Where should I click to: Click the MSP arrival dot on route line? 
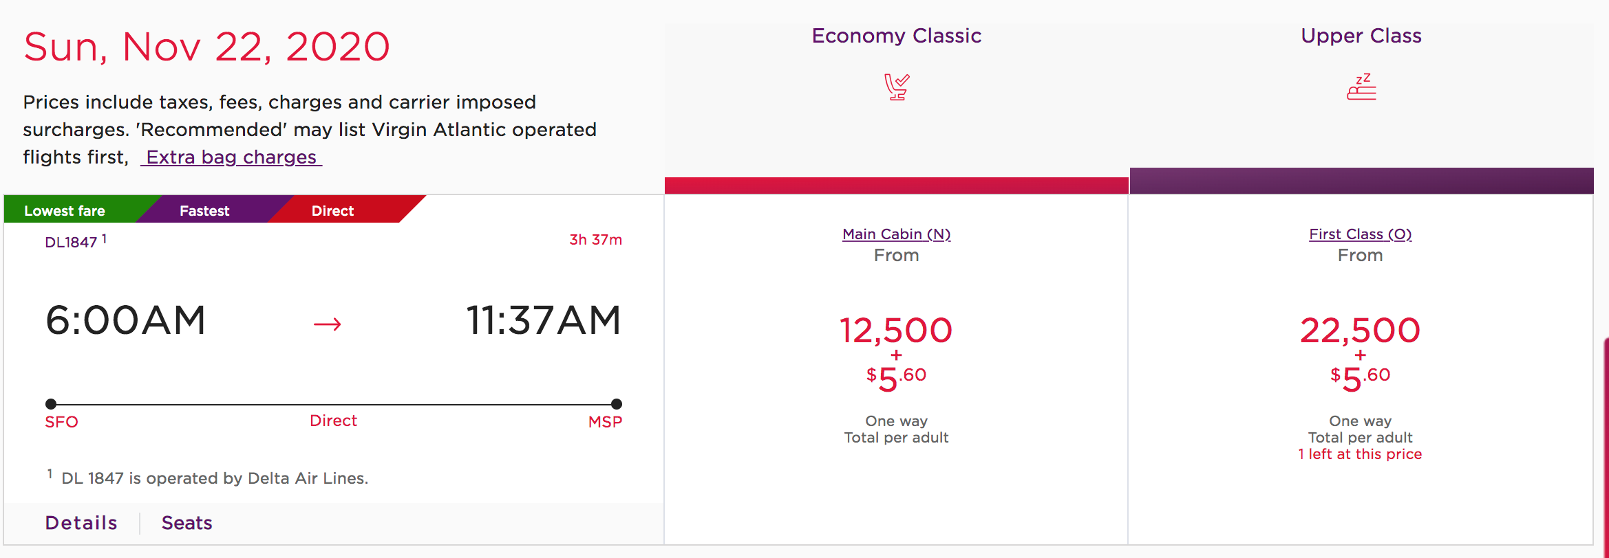[617, 404]
